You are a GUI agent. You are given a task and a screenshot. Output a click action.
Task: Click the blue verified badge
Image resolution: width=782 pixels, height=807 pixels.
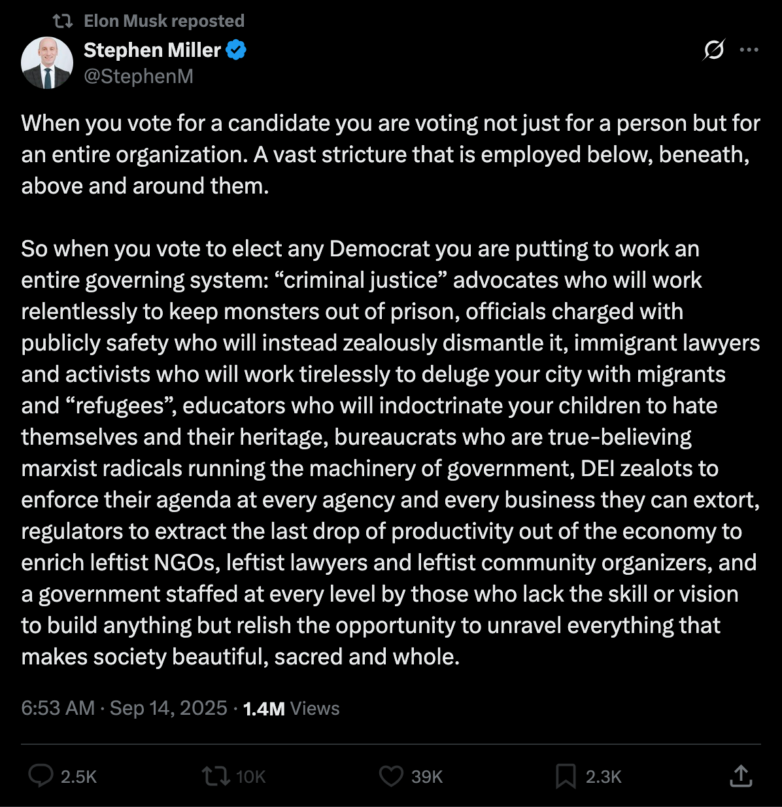(236, 50)
